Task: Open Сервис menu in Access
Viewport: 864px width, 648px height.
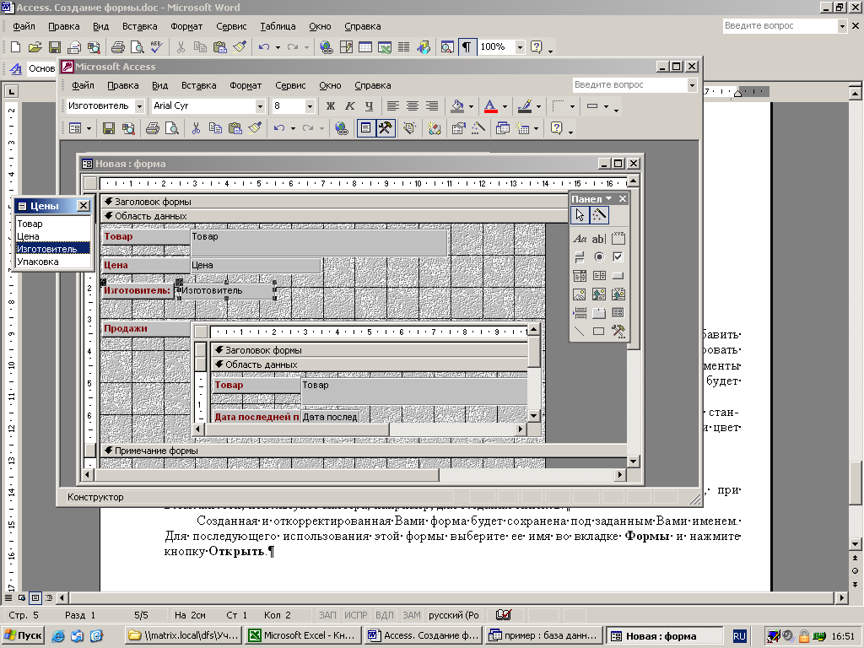Action: click(290, 85)
